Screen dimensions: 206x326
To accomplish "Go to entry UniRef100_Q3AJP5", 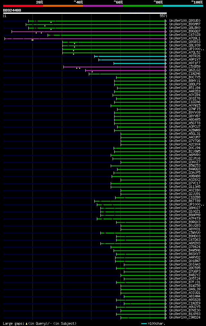I will [x=185, y=173].
